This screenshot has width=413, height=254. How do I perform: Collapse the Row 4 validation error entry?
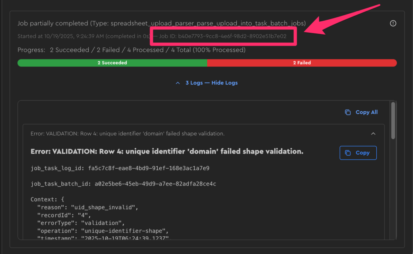[373, 134]
